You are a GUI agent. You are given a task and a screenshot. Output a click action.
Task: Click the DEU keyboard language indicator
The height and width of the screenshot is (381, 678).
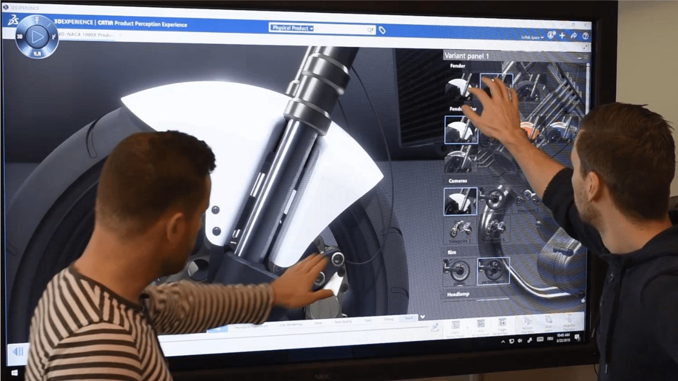[x=550, y=339]
